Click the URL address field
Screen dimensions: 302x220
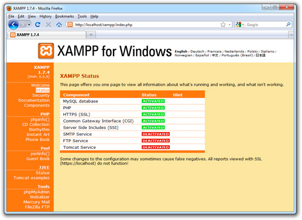click(x=147, y=25)
